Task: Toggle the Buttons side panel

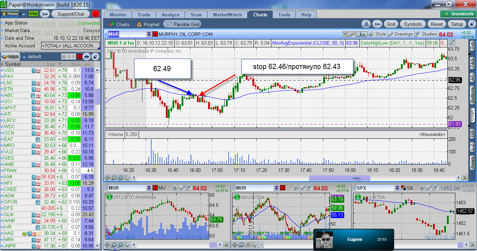Action: click(472, 96)
